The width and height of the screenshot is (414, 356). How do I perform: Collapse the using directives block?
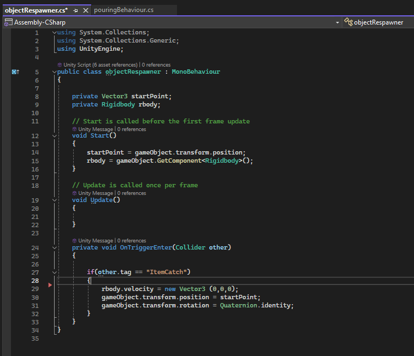(x=54, y=33)
